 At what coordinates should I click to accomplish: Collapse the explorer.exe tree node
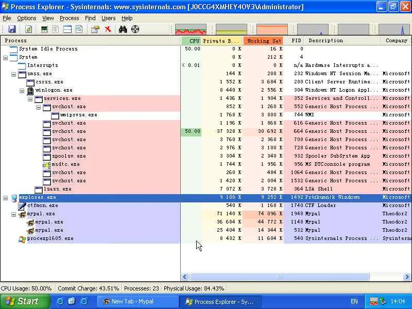coord(6,198)
